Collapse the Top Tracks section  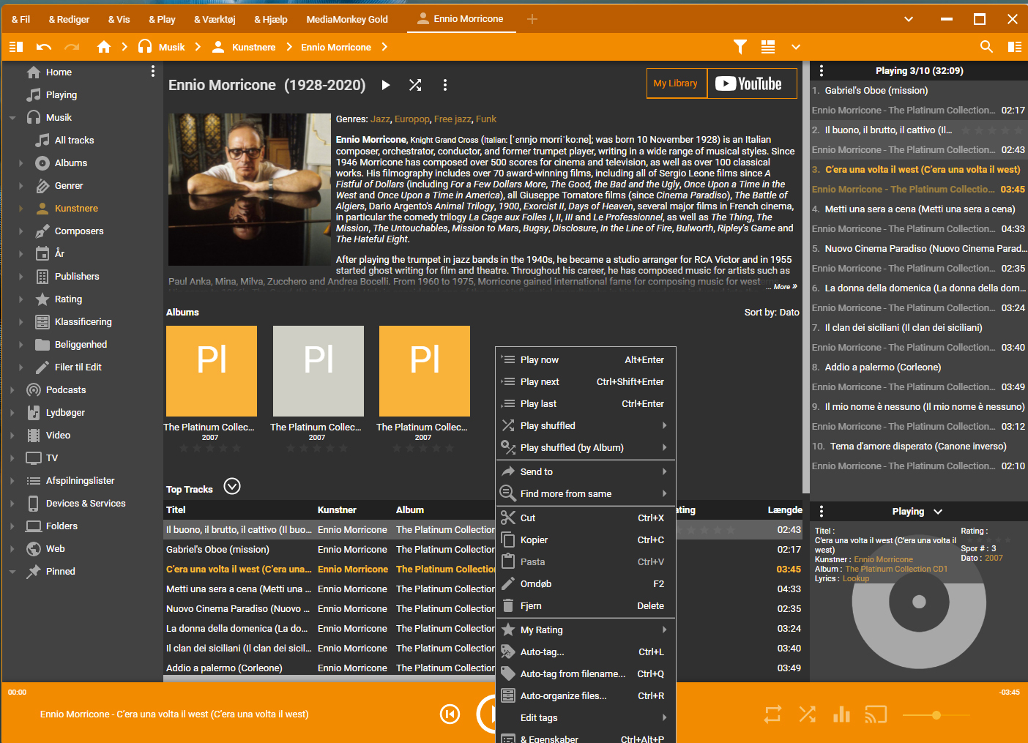232,486
